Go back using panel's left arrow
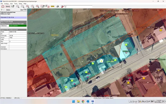166x104 pixels. click(x=2, y=10)
